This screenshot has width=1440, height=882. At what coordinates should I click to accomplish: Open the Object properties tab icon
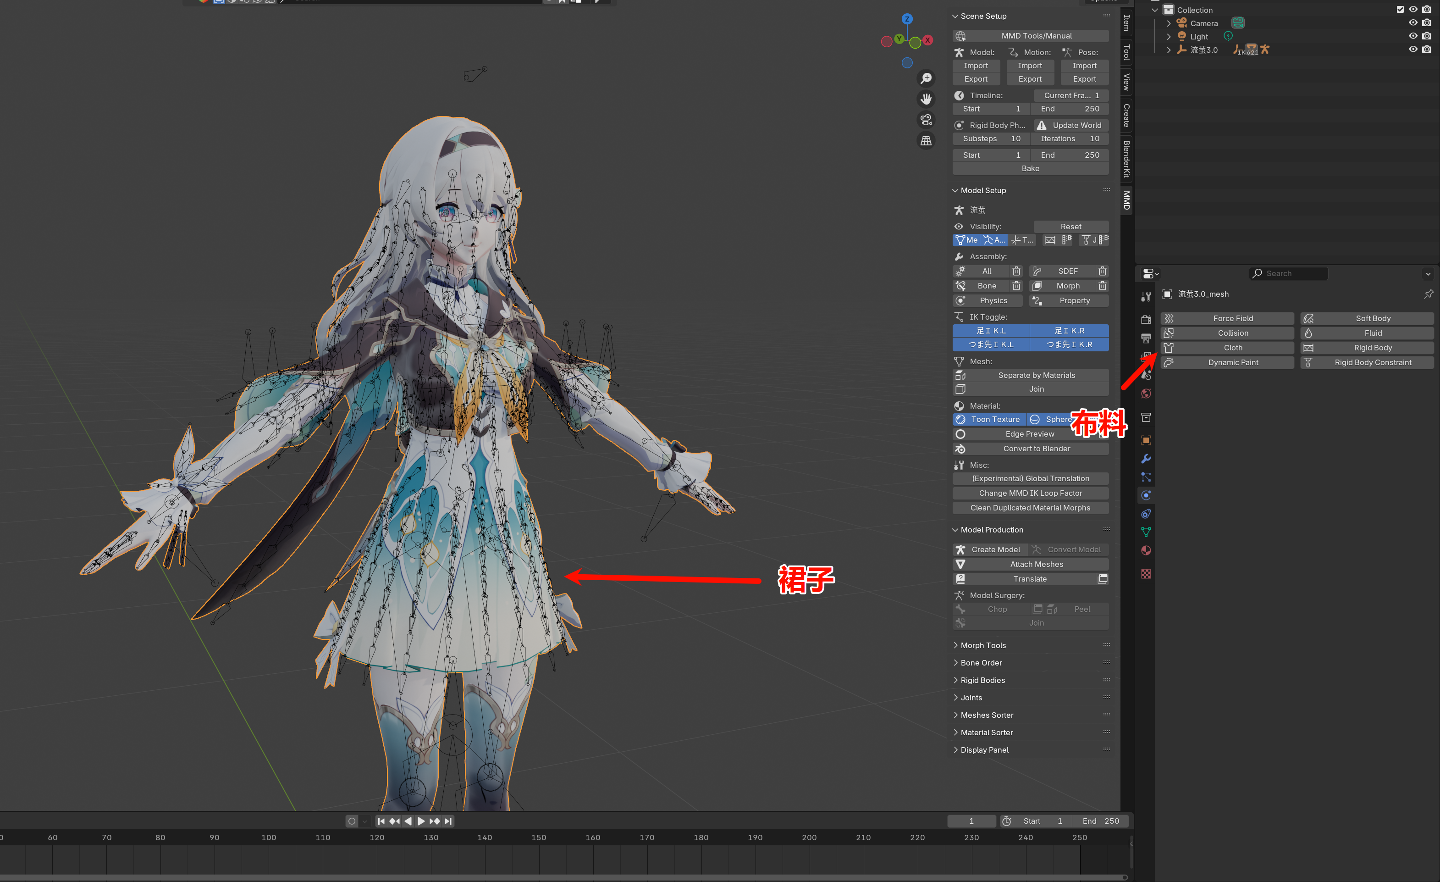coord(1146,440)
